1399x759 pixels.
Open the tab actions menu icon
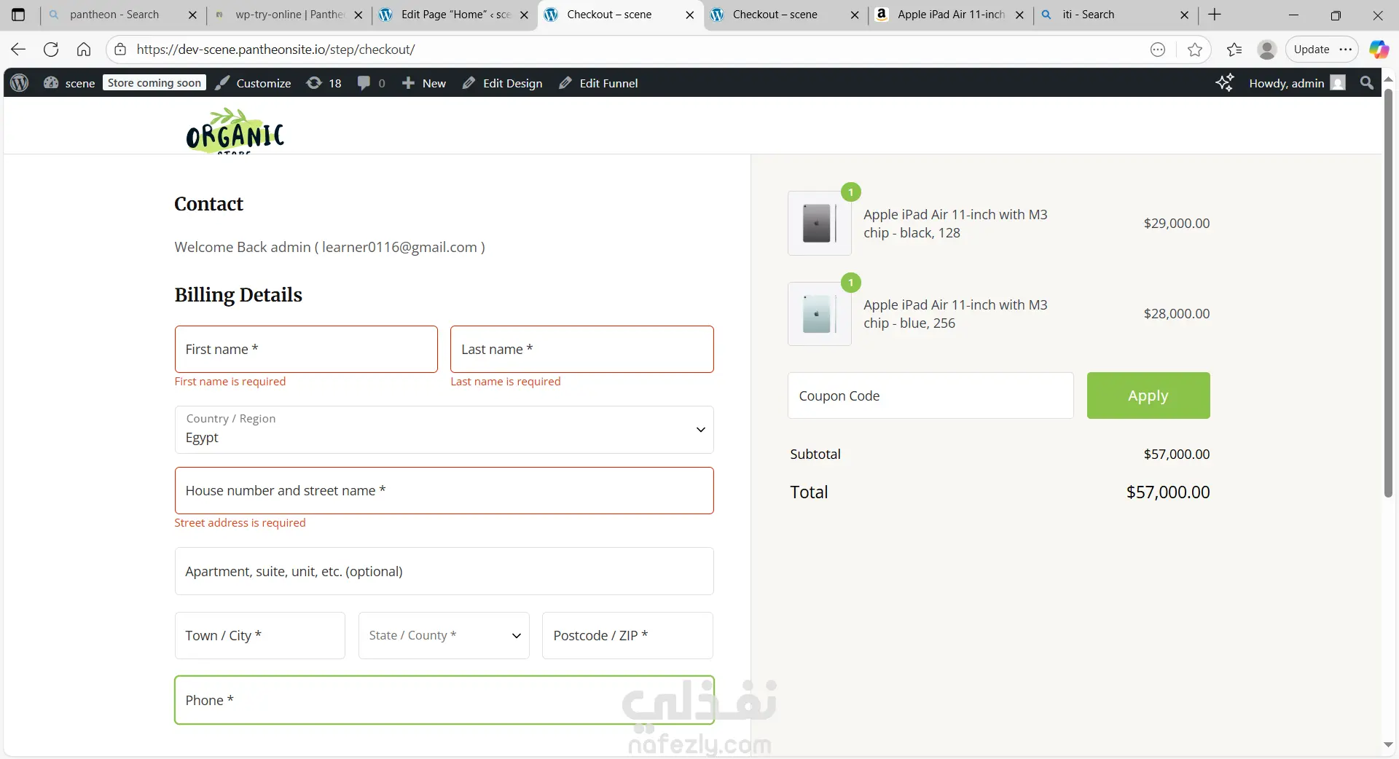pyautogui.click(x=19, y=15)
